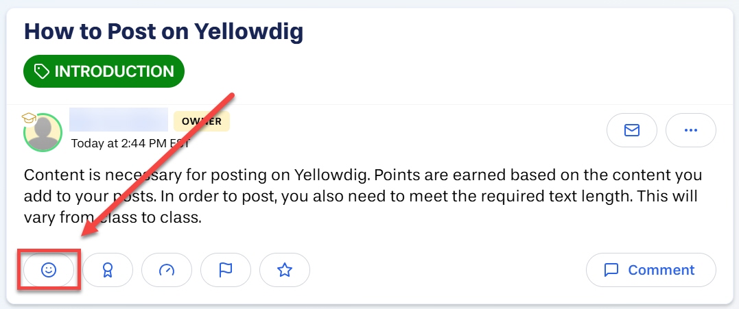Filter by the INTRODUCTION topic tag
The width and height of the screenshot is (739, 309).
[x=104, y=71]
